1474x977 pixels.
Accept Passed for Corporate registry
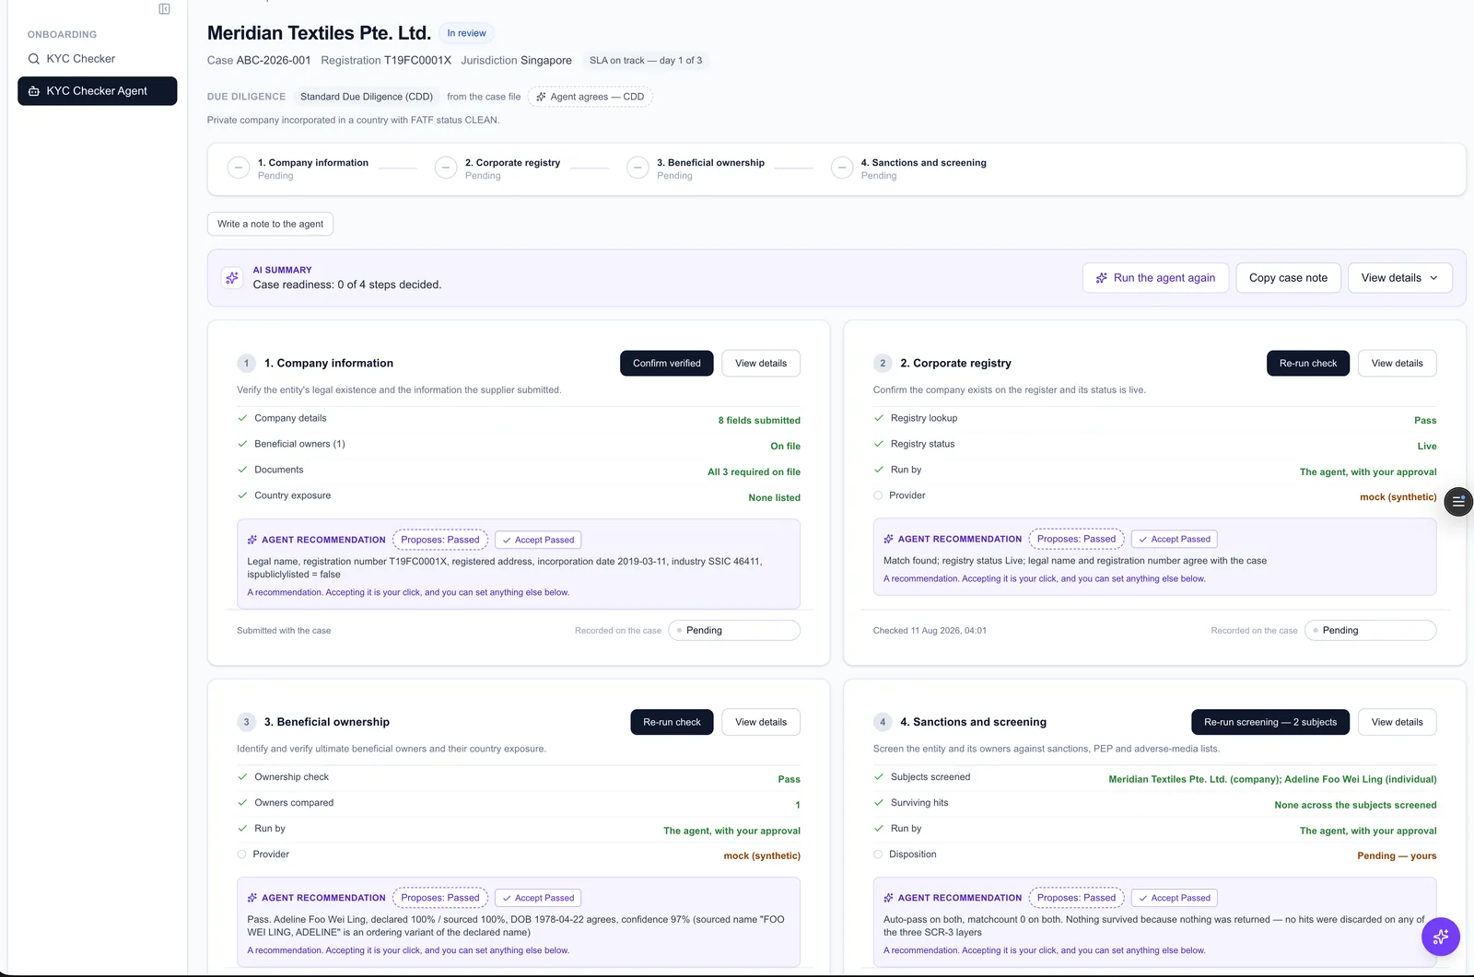[x=1175, y=540]
